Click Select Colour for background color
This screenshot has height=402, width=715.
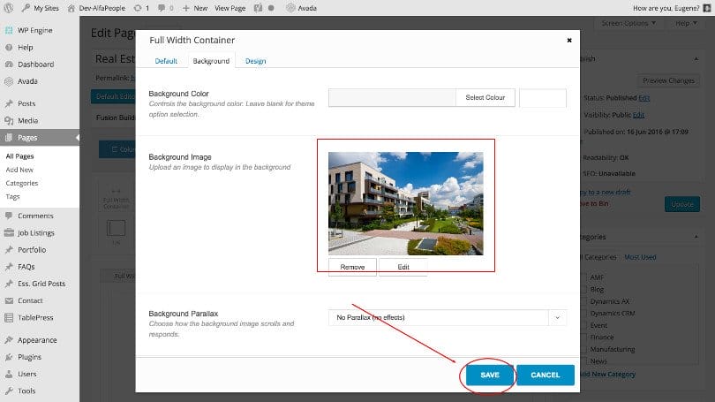(485, 97)
